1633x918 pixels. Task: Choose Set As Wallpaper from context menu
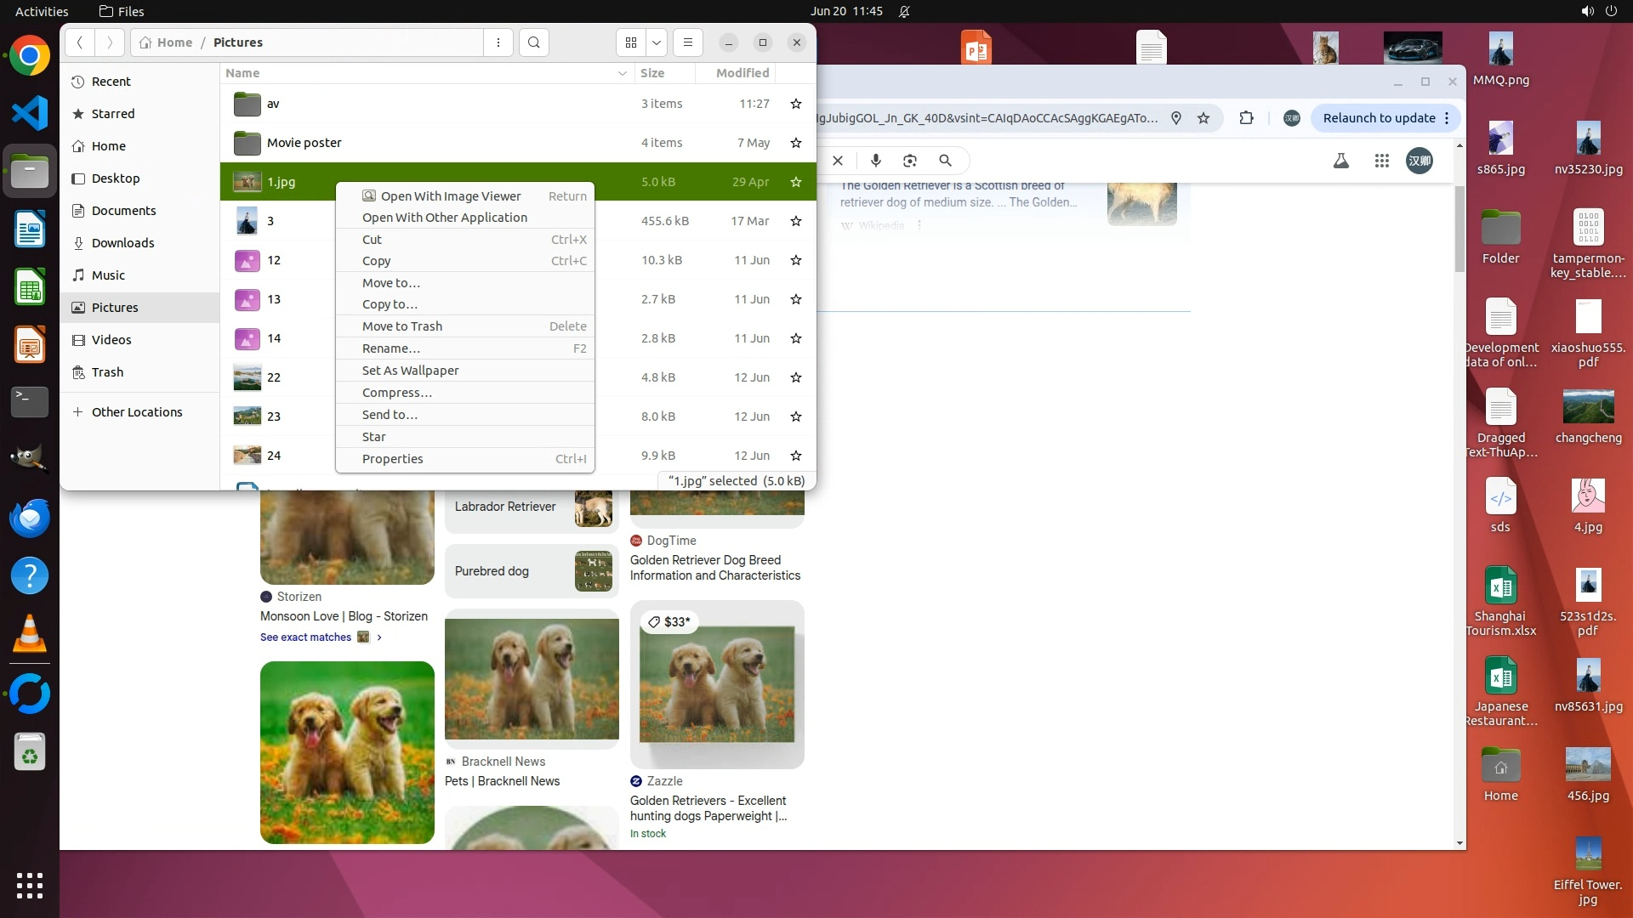point(410,371)
